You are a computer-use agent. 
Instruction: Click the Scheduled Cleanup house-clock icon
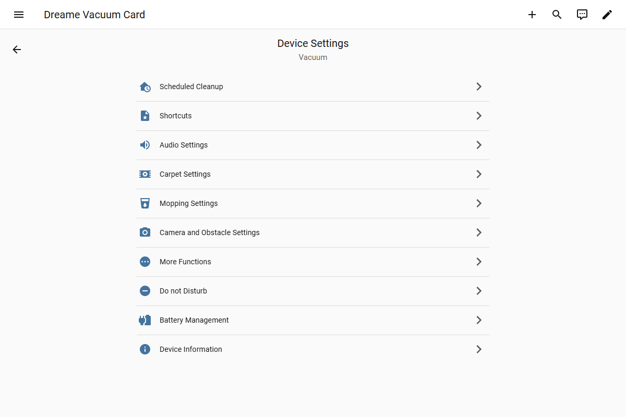pos(145,87)
